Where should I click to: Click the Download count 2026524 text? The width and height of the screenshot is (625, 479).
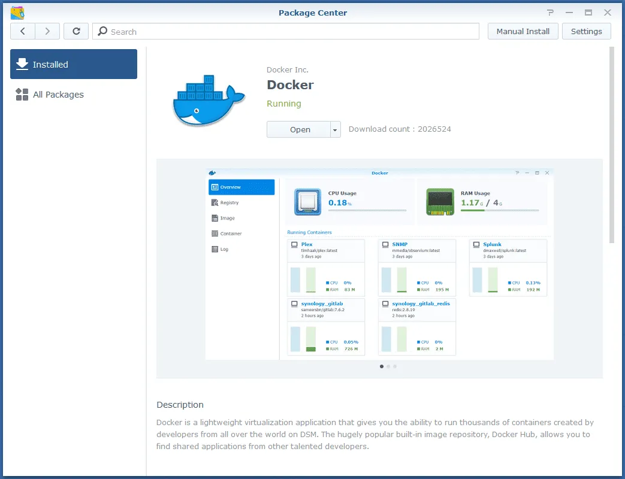coord(400,129)
